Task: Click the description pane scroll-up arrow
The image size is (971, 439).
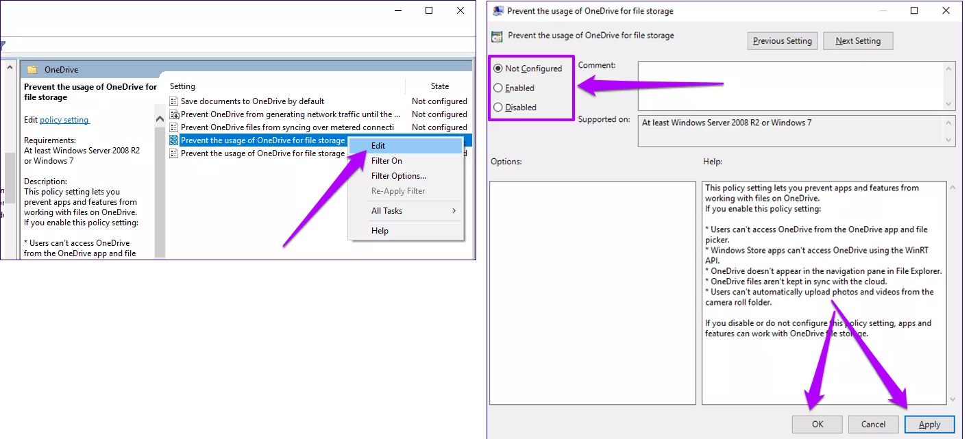Action: coord(160,118)
